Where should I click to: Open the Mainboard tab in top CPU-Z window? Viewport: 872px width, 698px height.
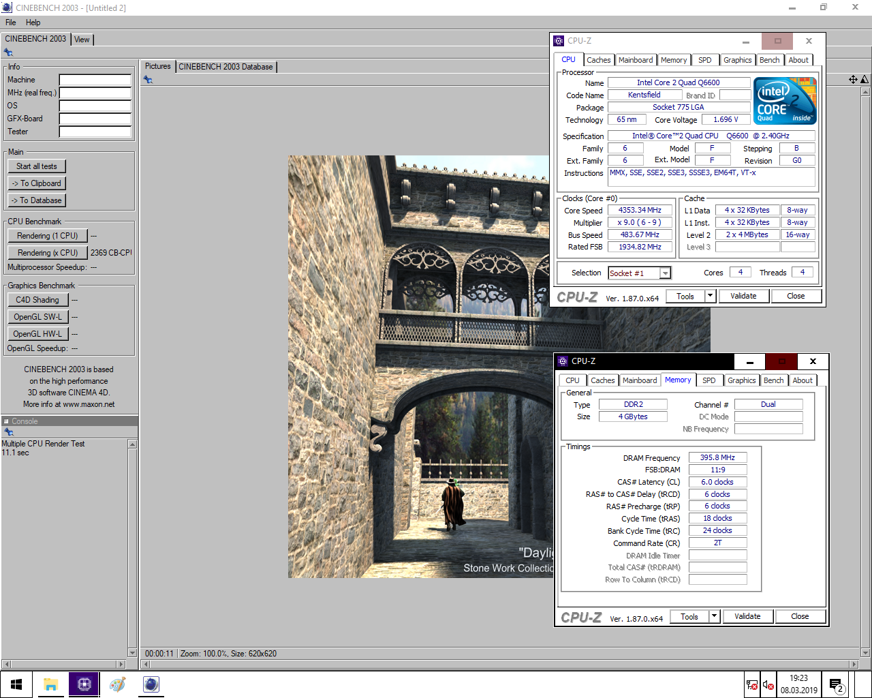click(636, 60)
